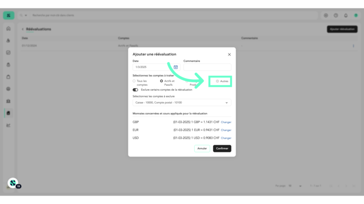The image size is (364, 204).
Task: Open the notifications bell icon
Action: [345, 15]
